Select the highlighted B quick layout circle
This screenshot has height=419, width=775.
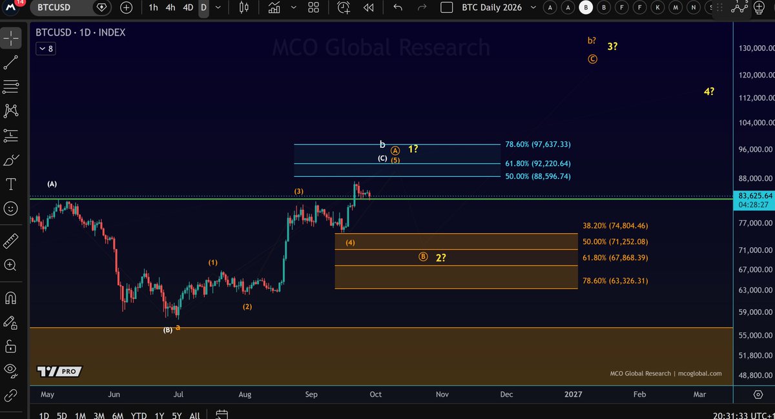(x=586, y=8)
